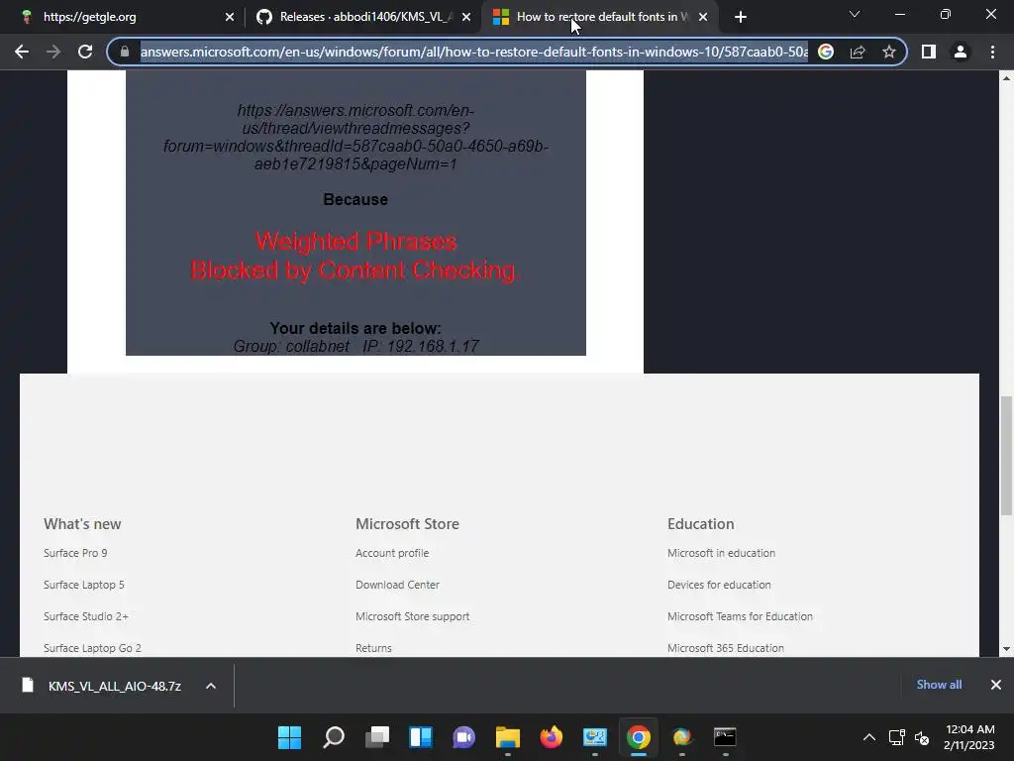Image resolution: width=1014 pixels, height=761 pixels.
Task: Open Google search icon in address bar
Action: [826, 52]
